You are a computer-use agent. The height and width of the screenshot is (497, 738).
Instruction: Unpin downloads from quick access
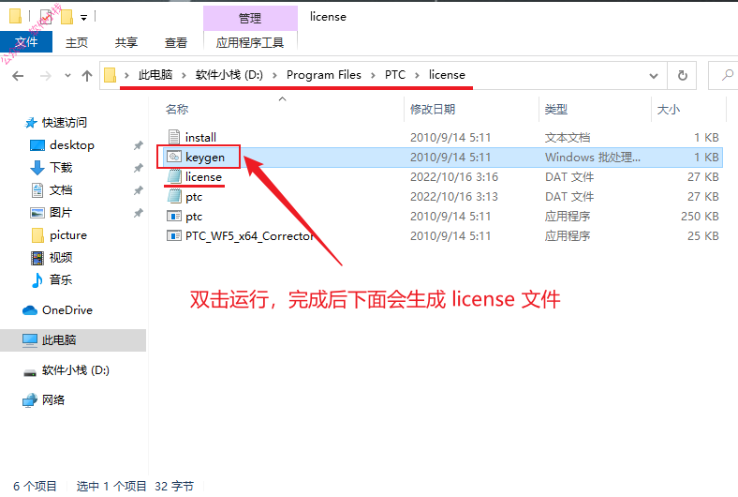click(139, 168)
